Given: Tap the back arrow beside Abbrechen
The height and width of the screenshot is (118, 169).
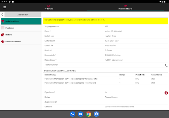Looking at the screenshot, I should point(2,15).
